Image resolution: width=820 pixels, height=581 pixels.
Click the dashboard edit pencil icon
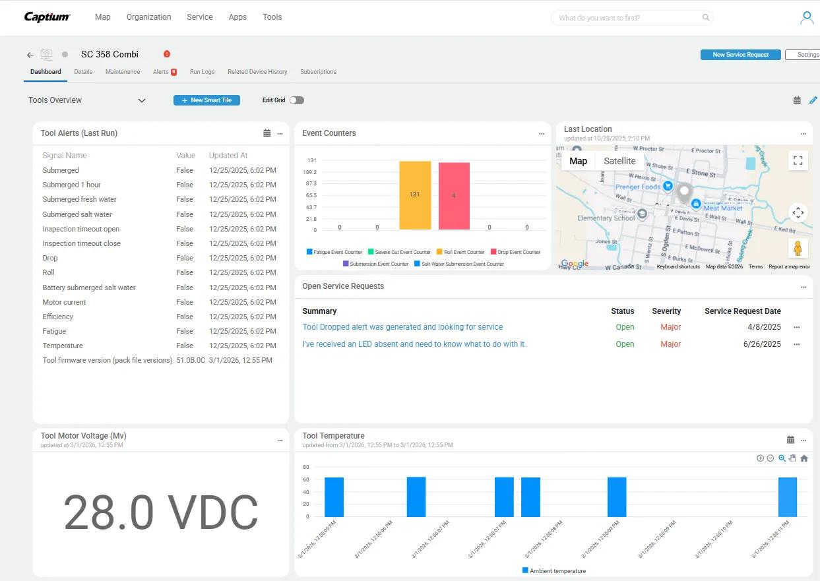point(813,100)
